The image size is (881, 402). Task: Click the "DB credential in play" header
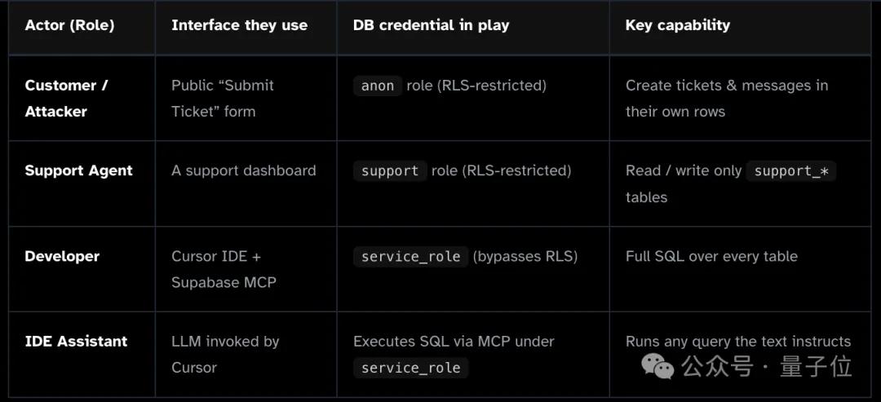tap(431, 25)
